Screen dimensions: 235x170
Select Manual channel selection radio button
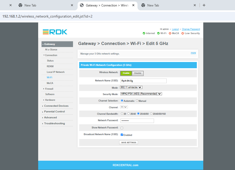click(x=137, y=101)
